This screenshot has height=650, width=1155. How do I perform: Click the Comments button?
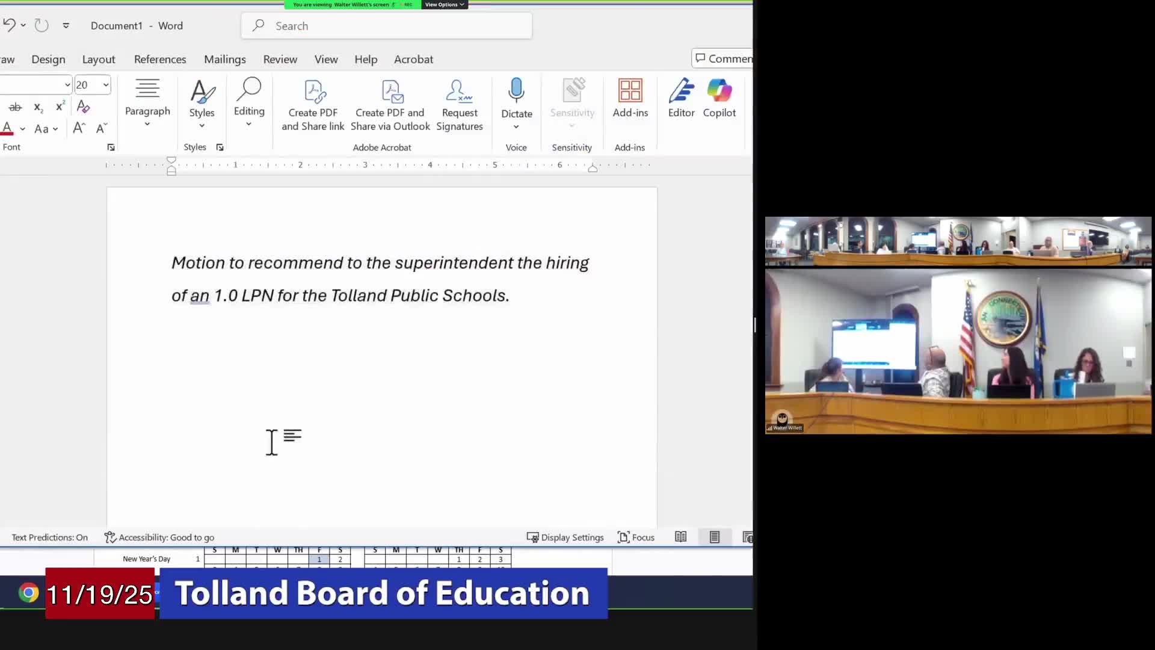coord(723,58)
